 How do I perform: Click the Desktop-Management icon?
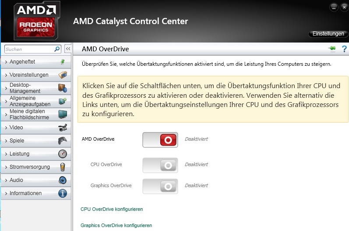click(63, 88)
